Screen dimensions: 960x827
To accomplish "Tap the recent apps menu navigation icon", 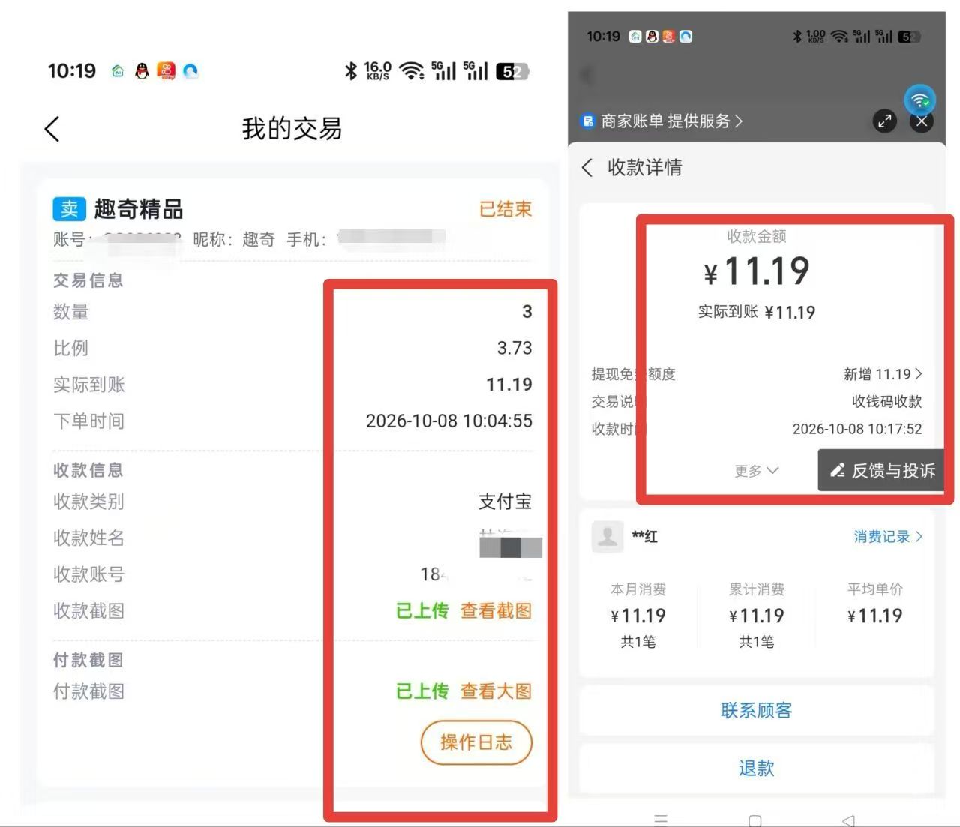I will coord(661,819).
